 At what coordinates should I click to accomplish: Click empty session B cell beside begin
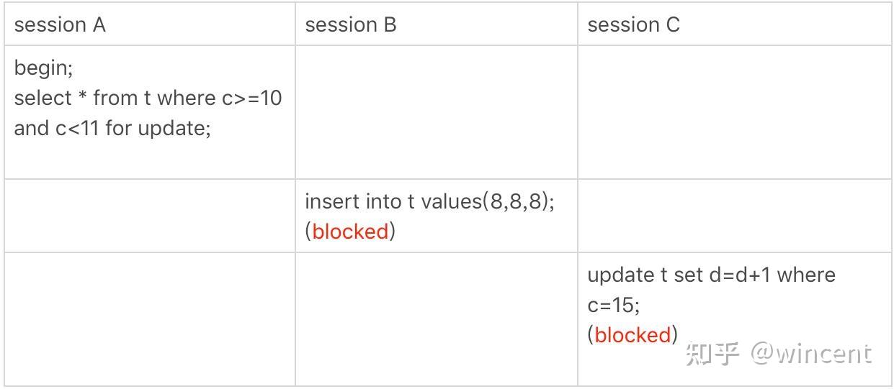coord(437,112)
